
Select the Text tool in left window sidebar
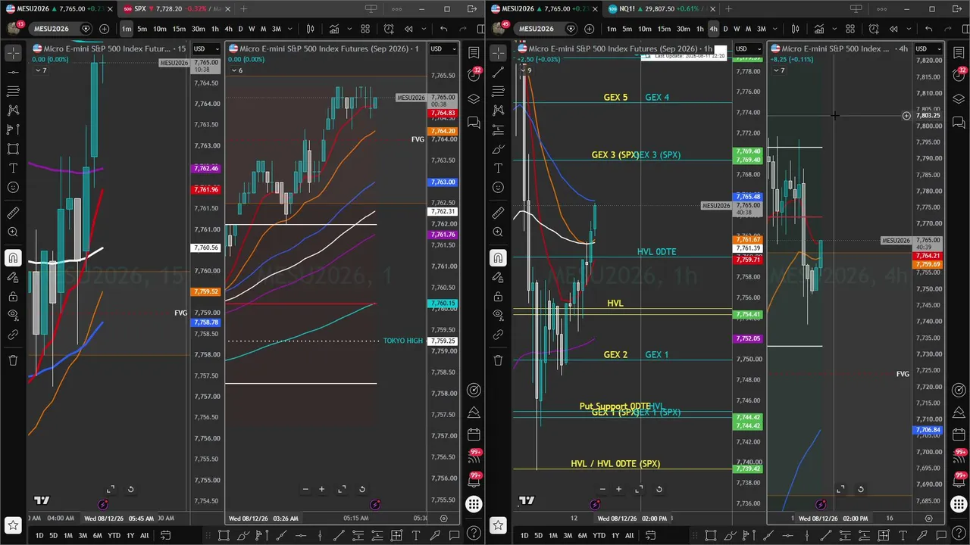[x=13, y=168]
